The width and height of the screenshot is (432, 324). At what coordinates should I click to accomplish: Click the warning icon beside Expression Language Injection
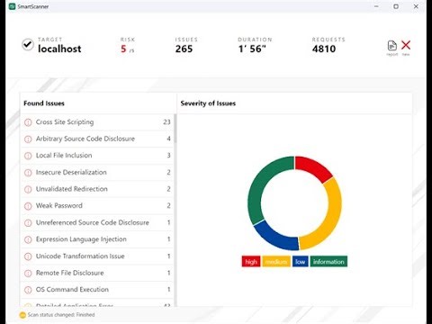[28, 239]
